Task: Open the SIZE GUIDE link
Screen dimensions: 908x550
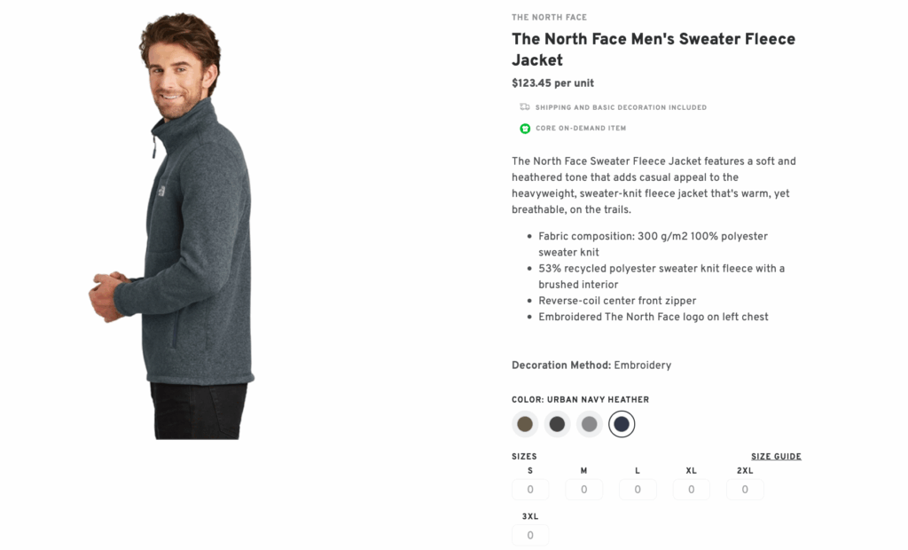Action: 776,456
